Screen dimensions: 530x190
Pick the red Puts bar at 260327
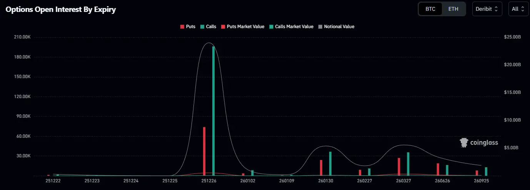tap(399, 167)
